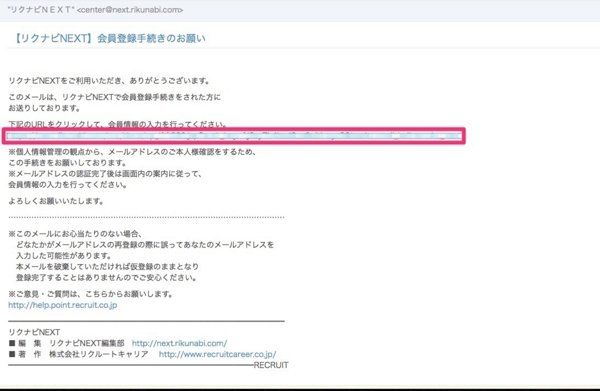Open the blurred member registration URL link
600x391 pixels.
tap(233, 136)
